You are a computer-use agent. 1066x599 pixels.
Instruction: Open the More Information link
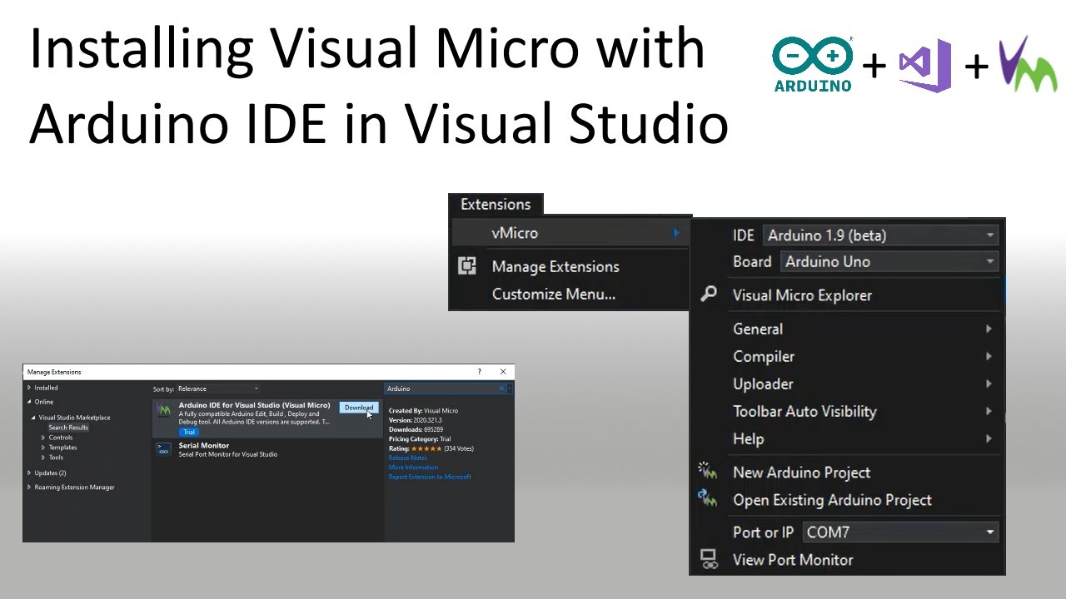(413, 468)
